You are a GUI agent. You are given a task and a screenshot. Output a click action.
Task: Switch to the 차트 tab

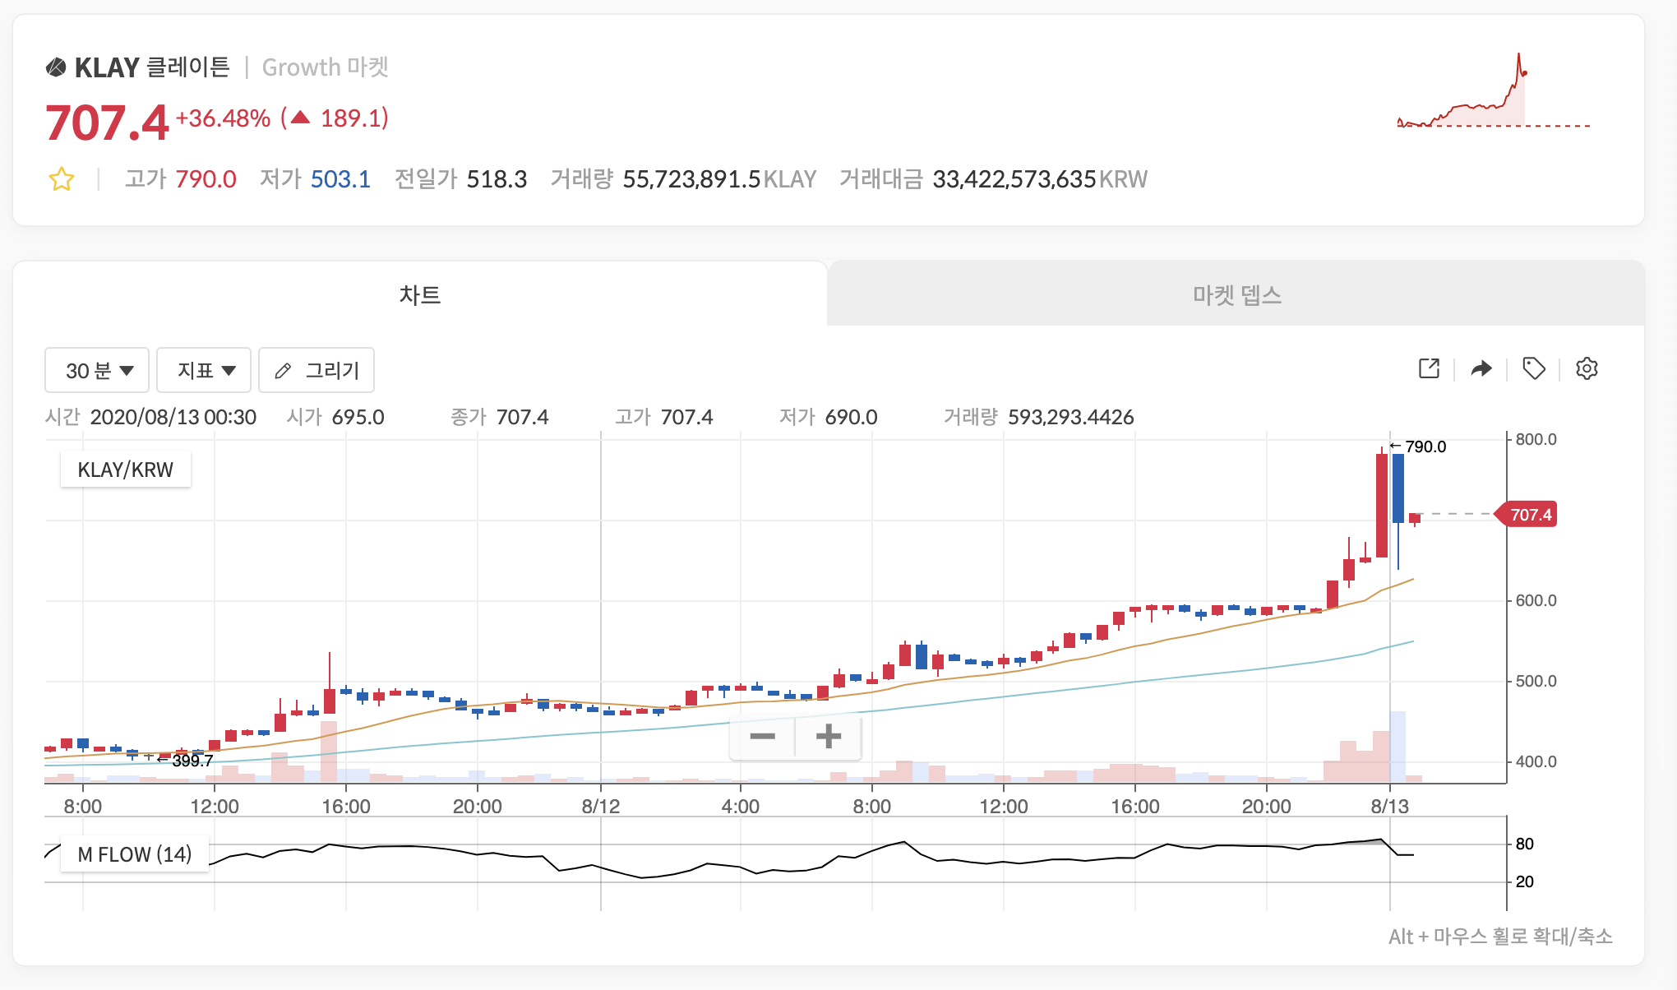pos(420,294)
